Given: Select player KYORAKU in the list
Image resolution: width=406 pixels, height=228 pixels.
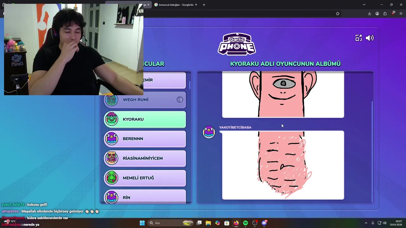Looking at the screenshot, I should (x=145, y=119).
